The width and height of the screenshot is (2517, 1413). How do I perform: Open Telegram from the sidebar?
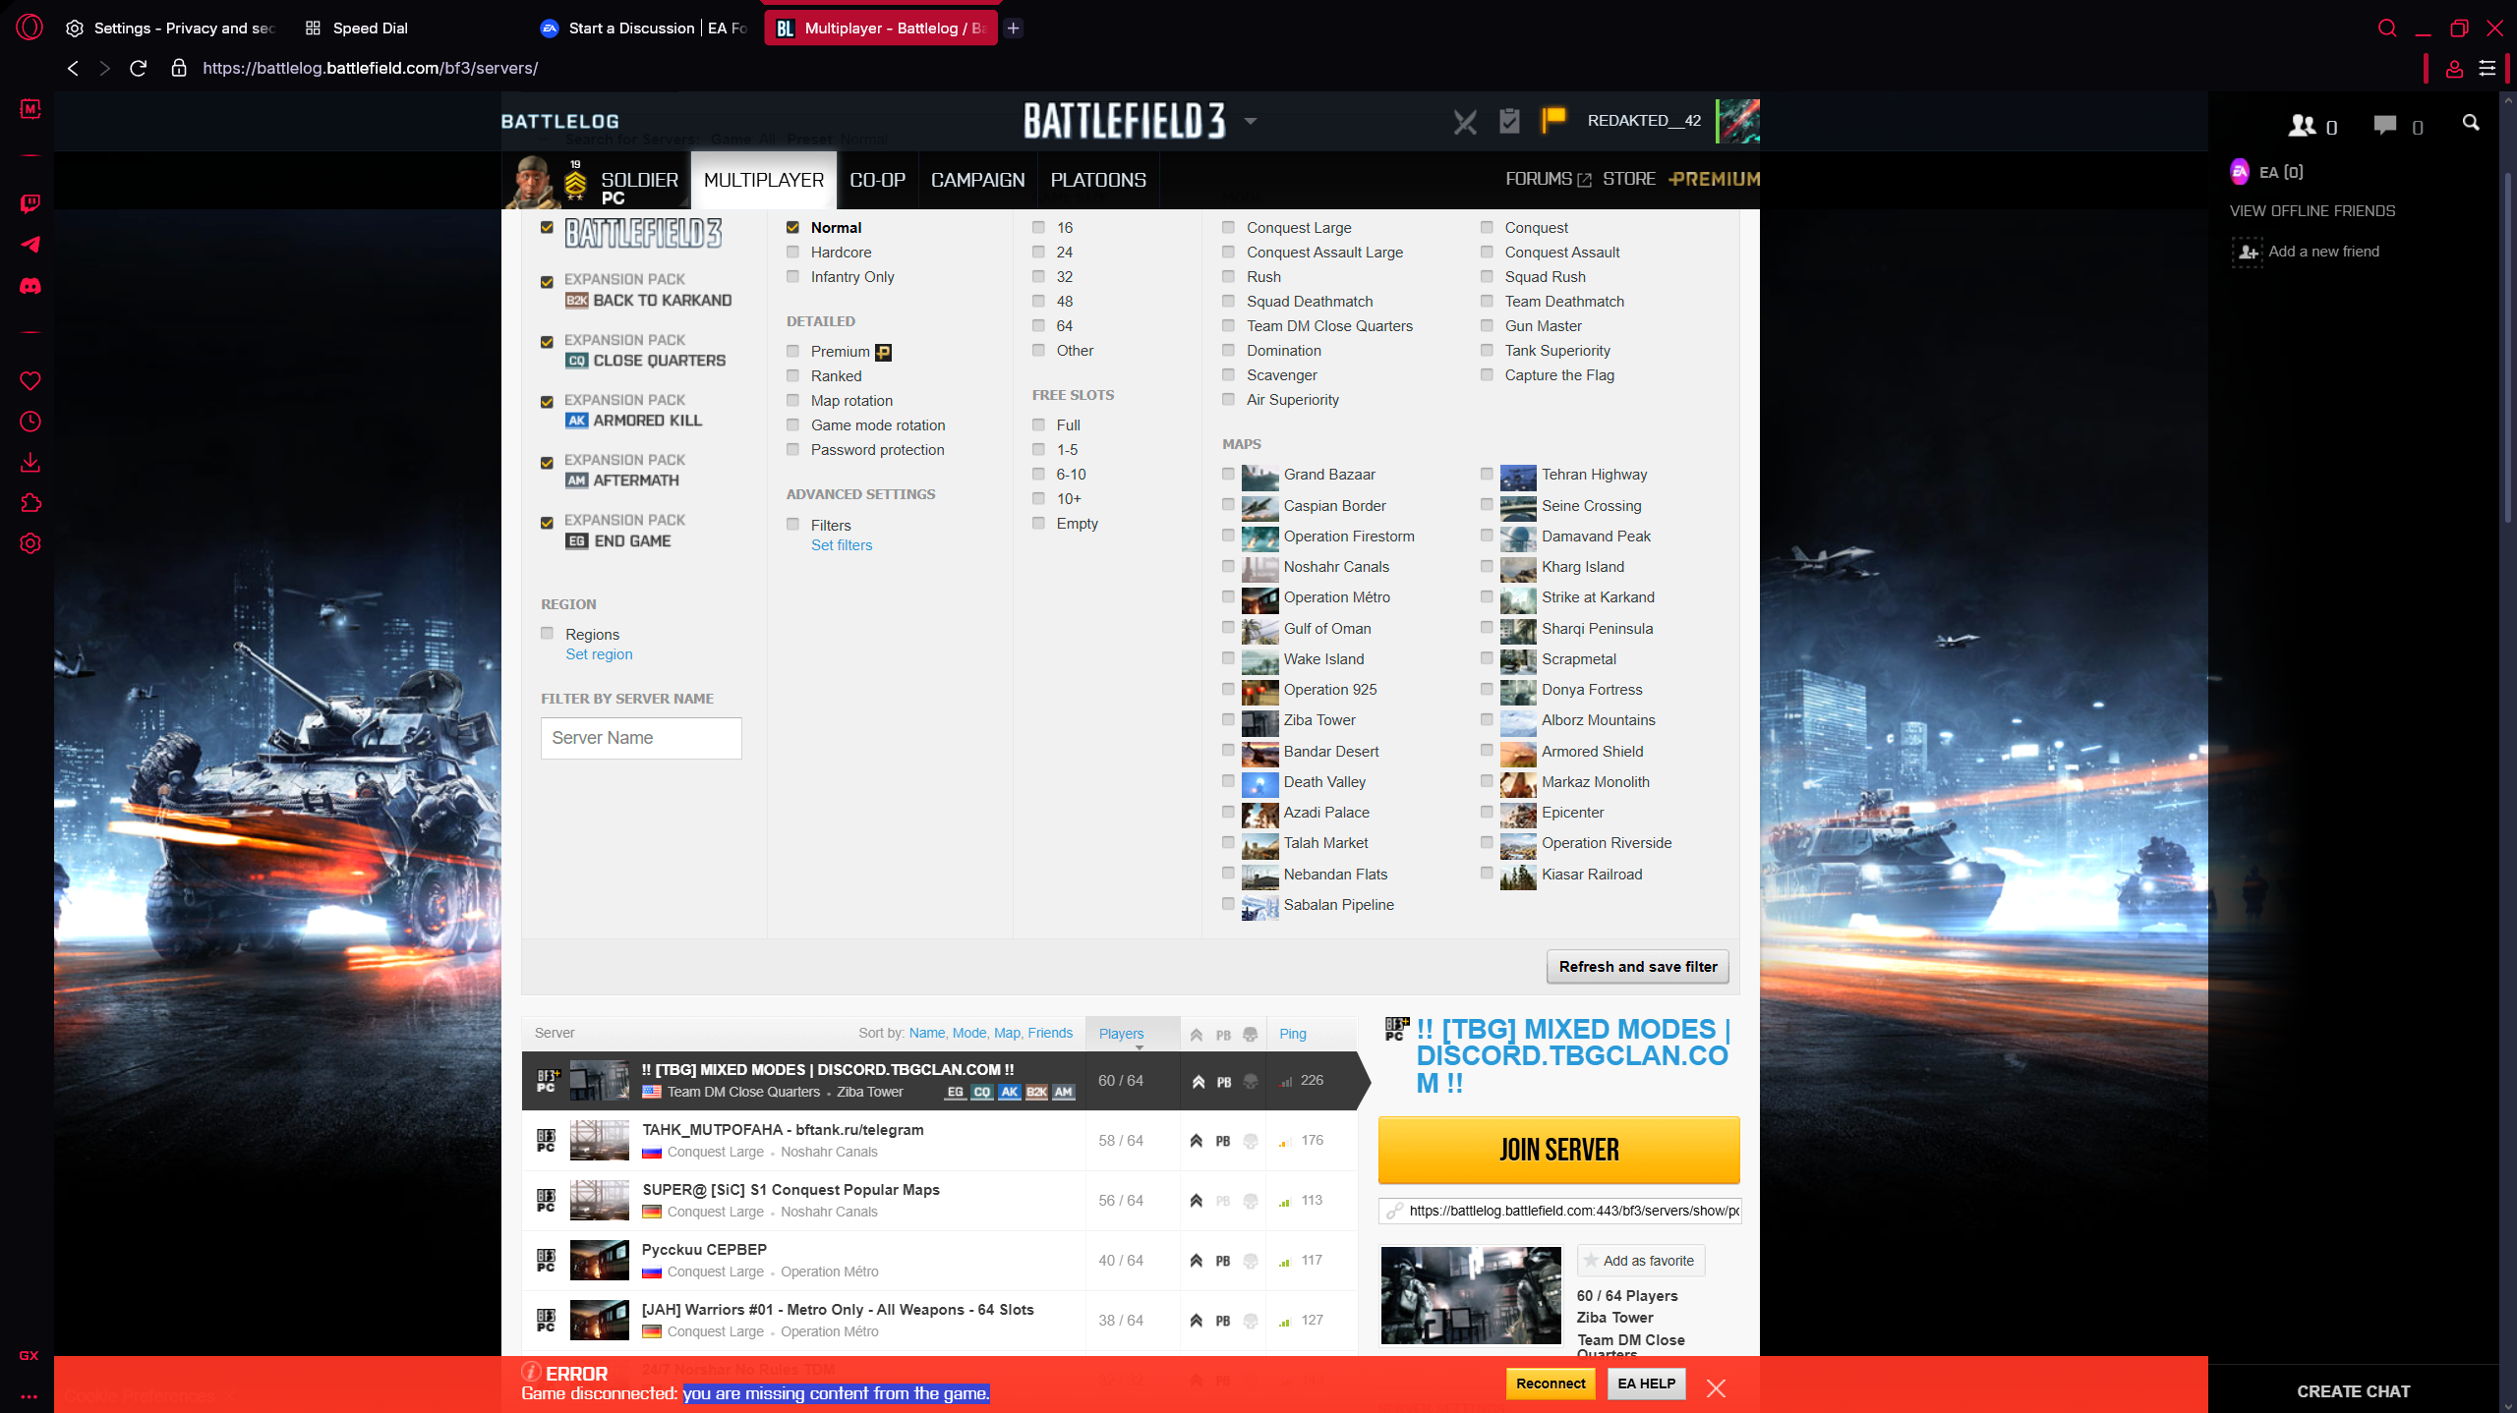[x=30, y=245]
